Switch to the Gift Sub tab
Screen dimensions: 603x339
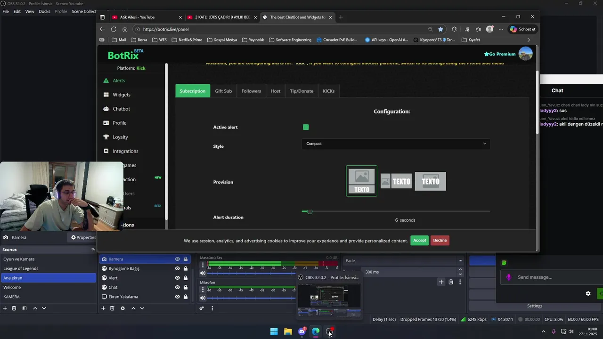pos(223,91)
